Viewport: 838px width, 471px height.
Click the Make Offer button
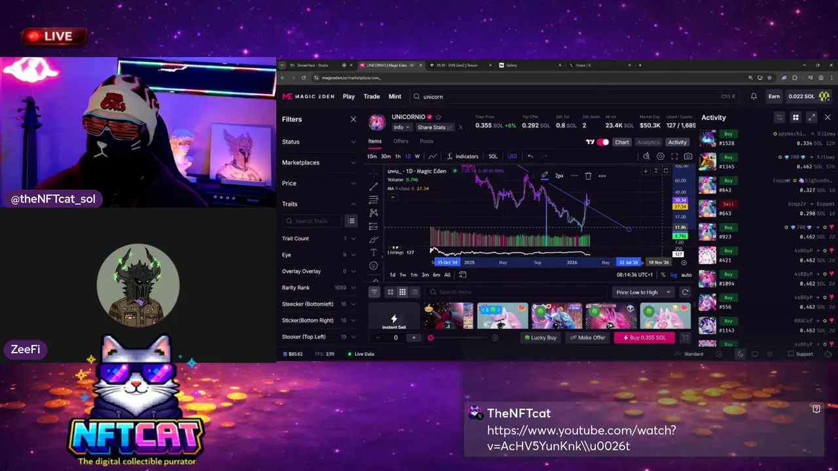tap(588, 338)
